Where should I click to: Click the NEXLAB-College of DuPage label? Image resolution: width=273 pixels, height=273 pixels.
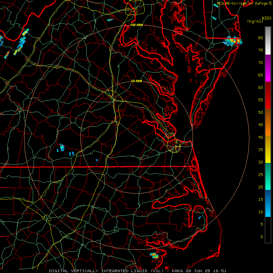tap(242, 3)
